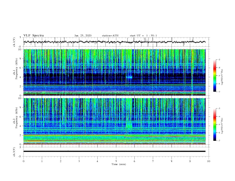Click time axis tick label "7"
The width and height of the screenshot is (235, 181).
pyautogui.click(x=153, y=161)
